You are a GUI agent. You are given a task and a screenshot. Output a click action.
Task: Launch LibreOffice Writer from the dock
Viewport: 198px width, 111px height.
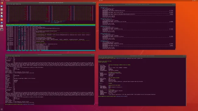pos(2,16)
